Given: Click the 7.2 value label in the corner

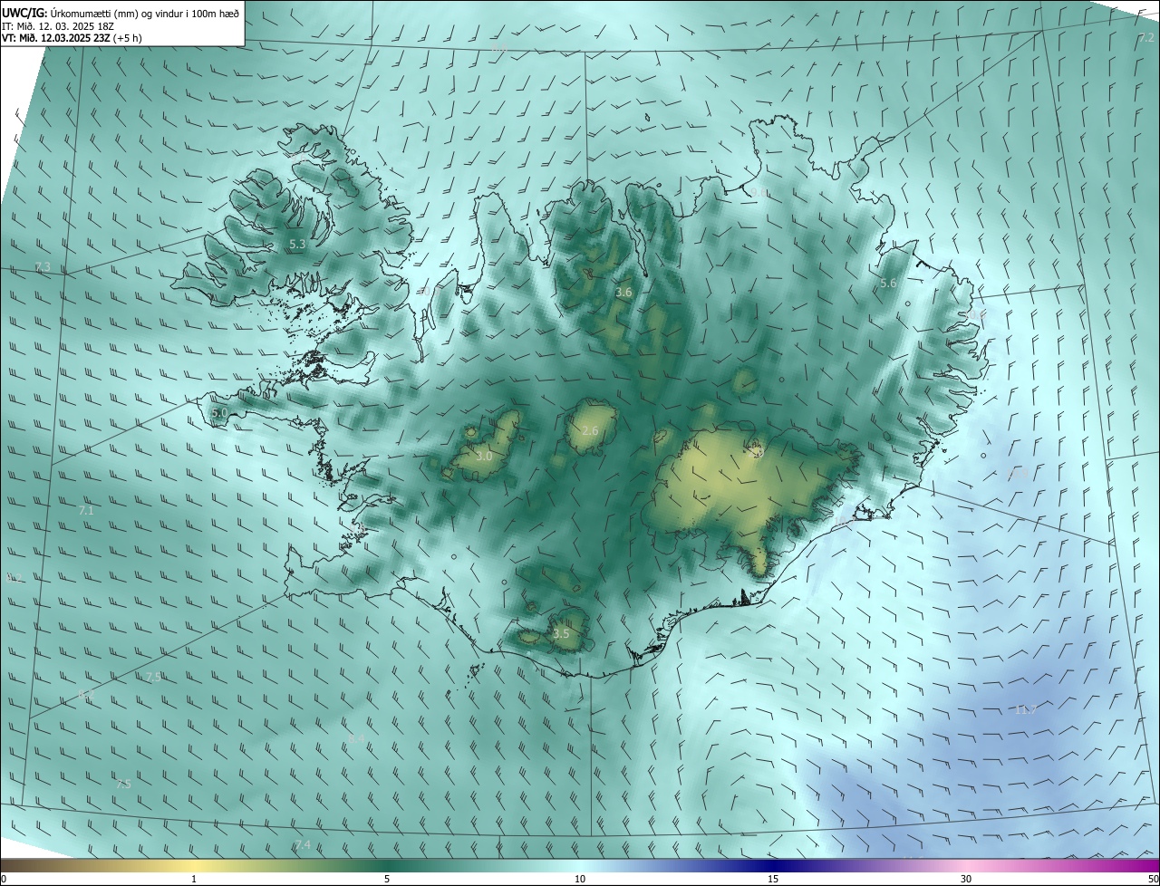Looking at the screenshot, I should tap(1146, 38).
